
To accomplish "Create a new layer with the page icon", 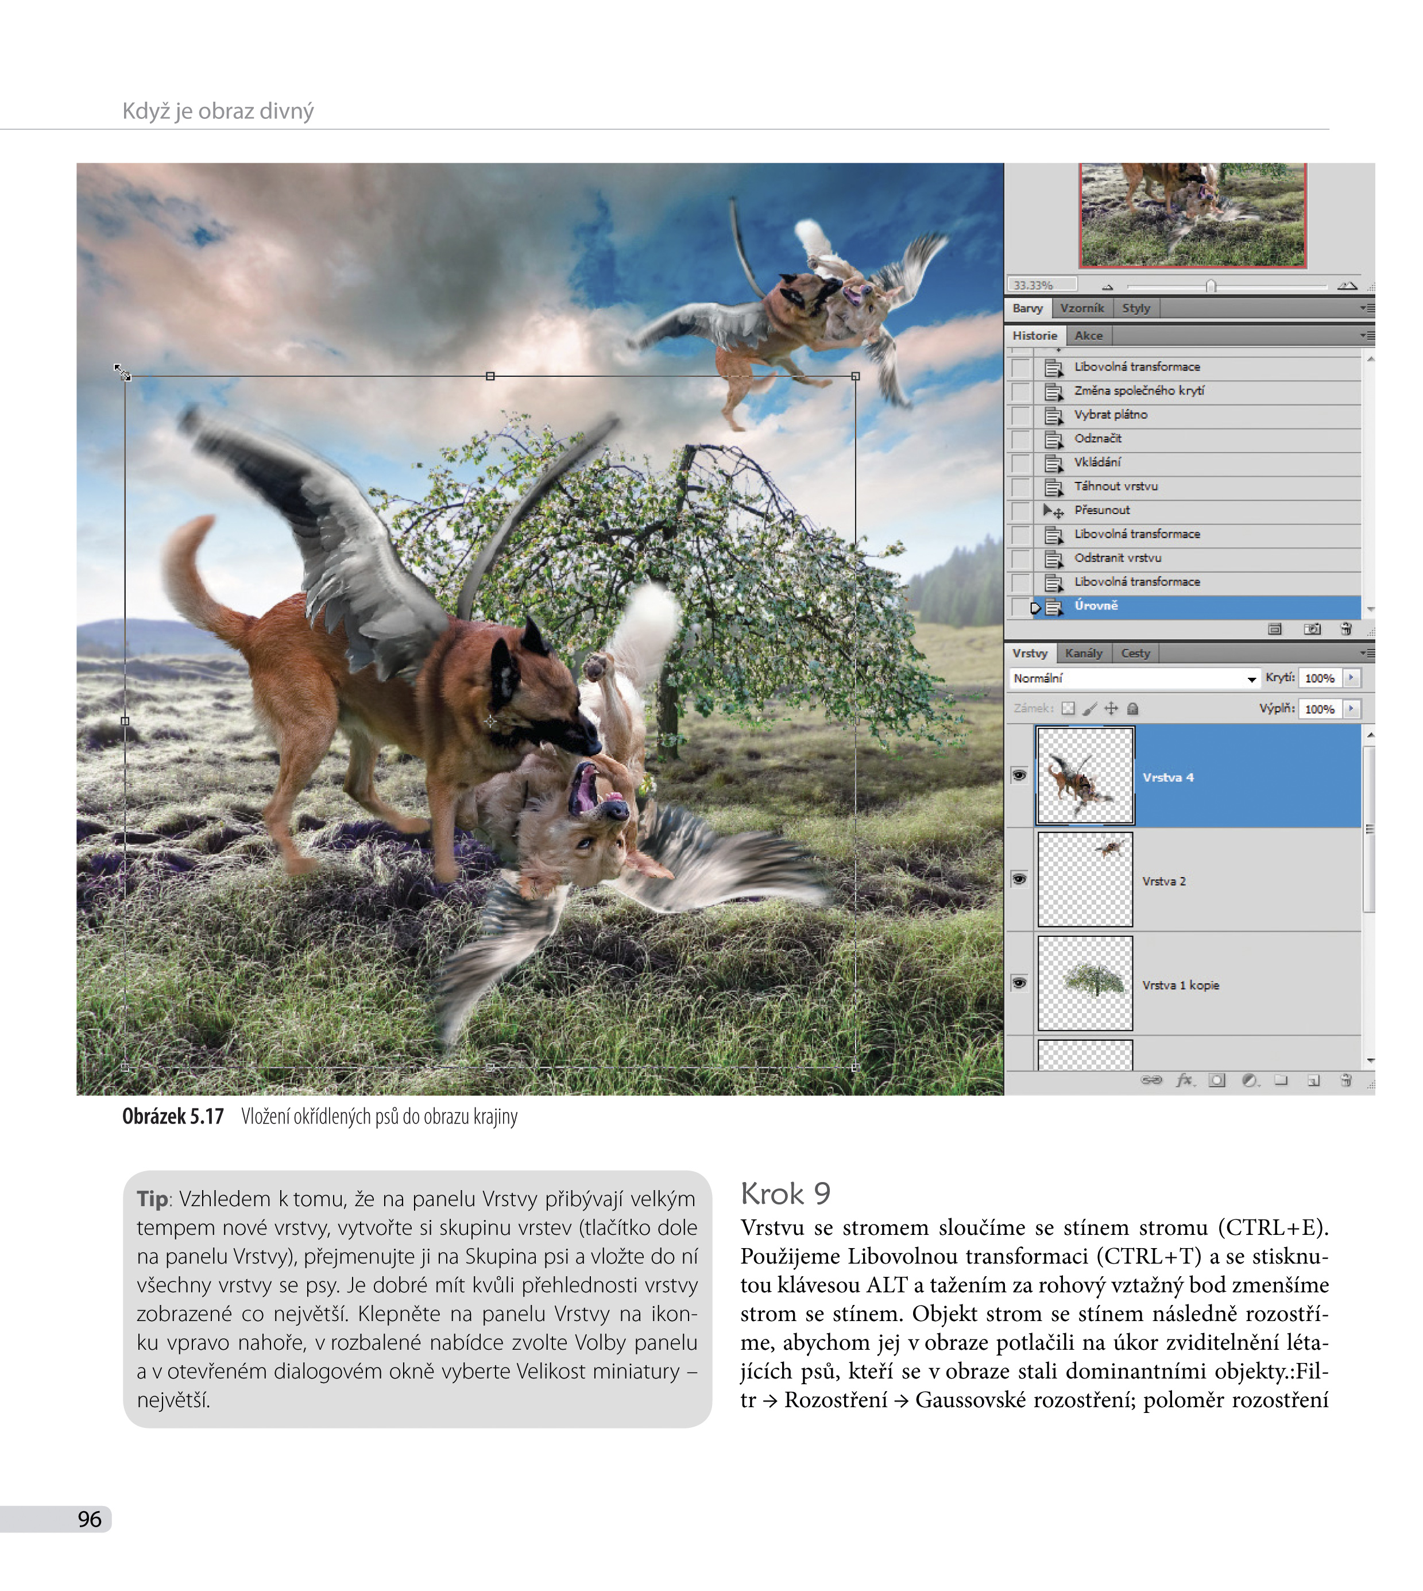I will (1313, 1080).
